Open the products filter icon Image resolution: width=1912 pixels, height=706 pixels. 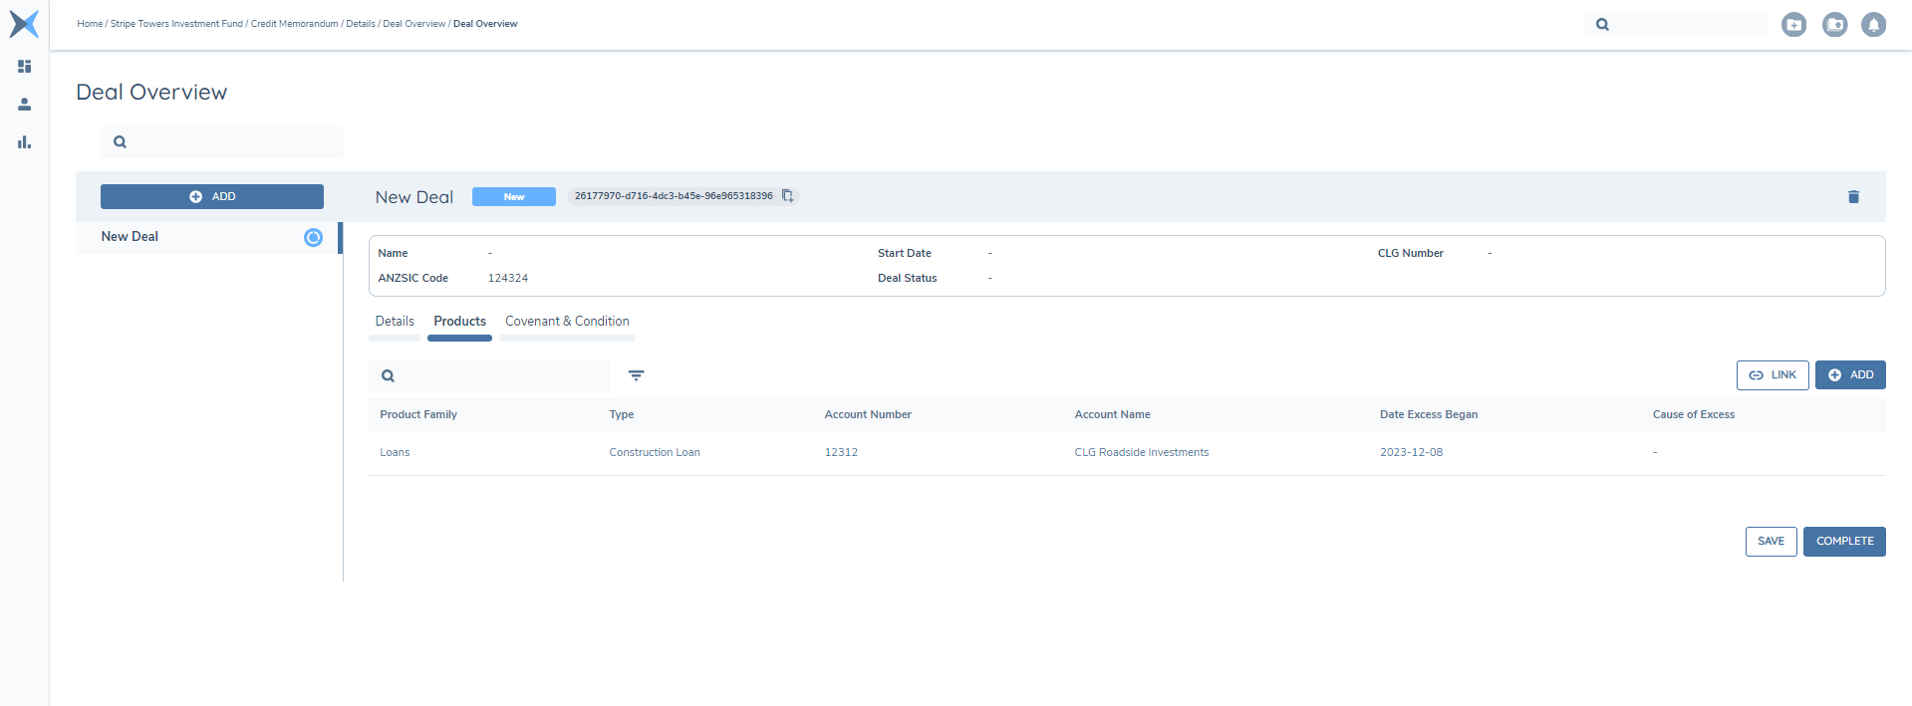pos(636,375)
